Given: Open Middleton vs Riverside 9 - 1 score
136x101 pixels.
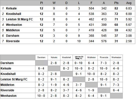Looking at the screenshot, I should (x=104, y=85).
